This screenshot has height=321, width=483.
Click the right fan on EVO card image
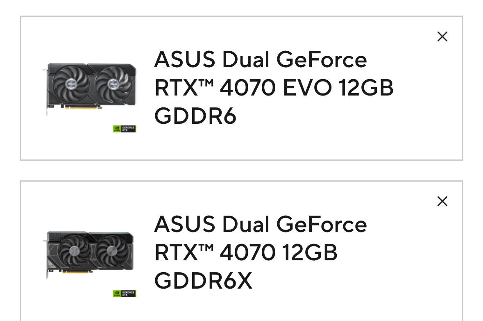113,83
